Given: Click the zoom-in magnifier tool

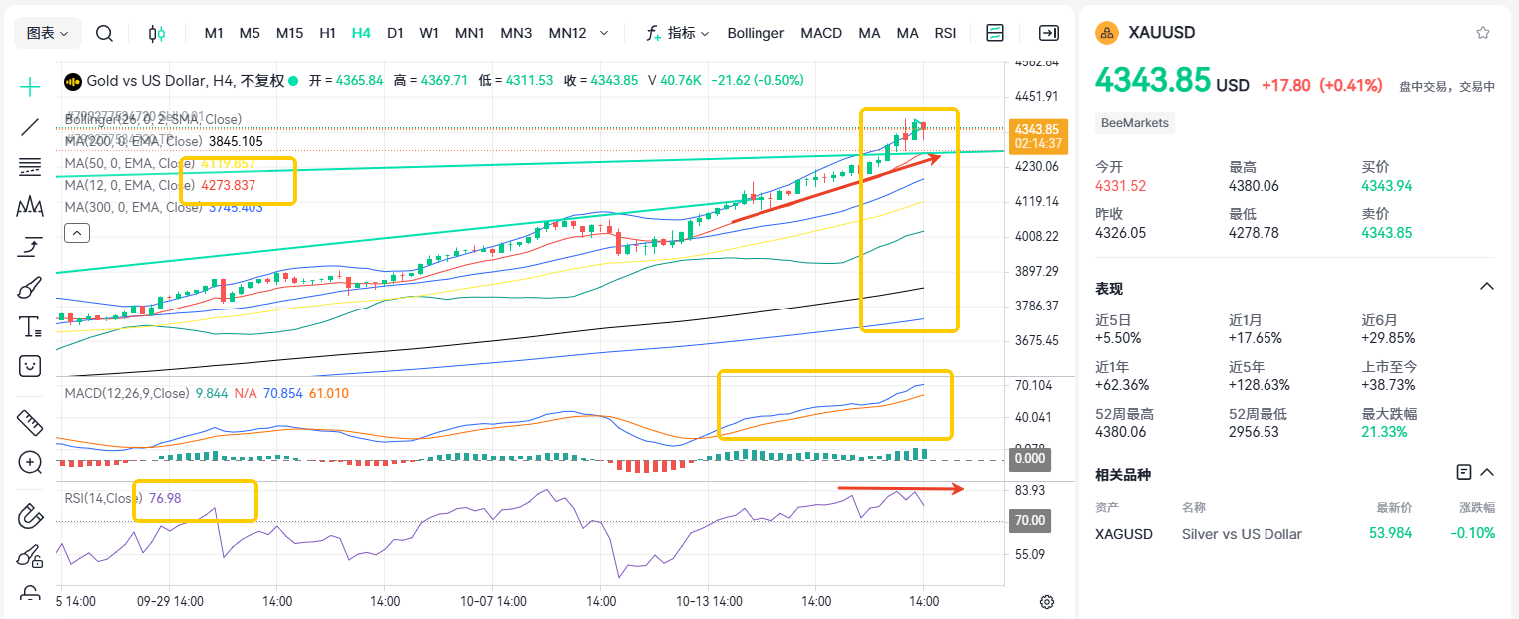Looking at the screenshot, I should click(30, 462).
